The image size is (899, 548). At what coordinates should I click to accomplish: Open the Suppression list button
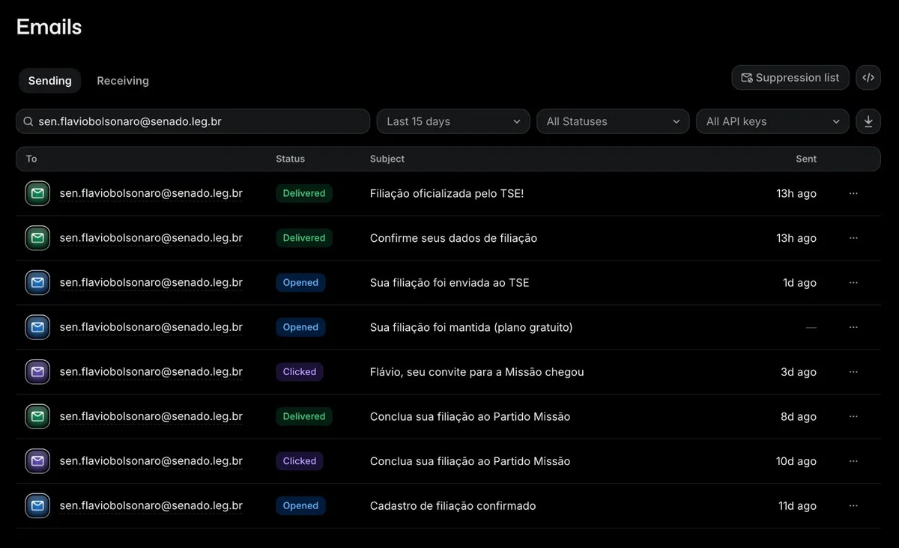(790, 78)
